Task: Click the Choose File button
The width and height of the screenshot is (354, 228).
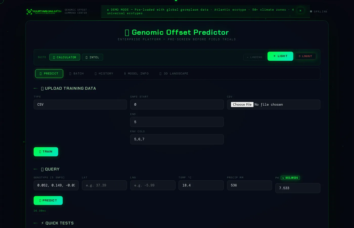Action: point(242,105)
